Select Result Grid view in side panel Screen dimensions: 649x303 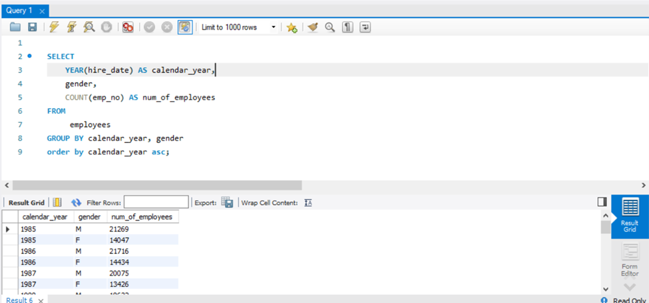630,217
